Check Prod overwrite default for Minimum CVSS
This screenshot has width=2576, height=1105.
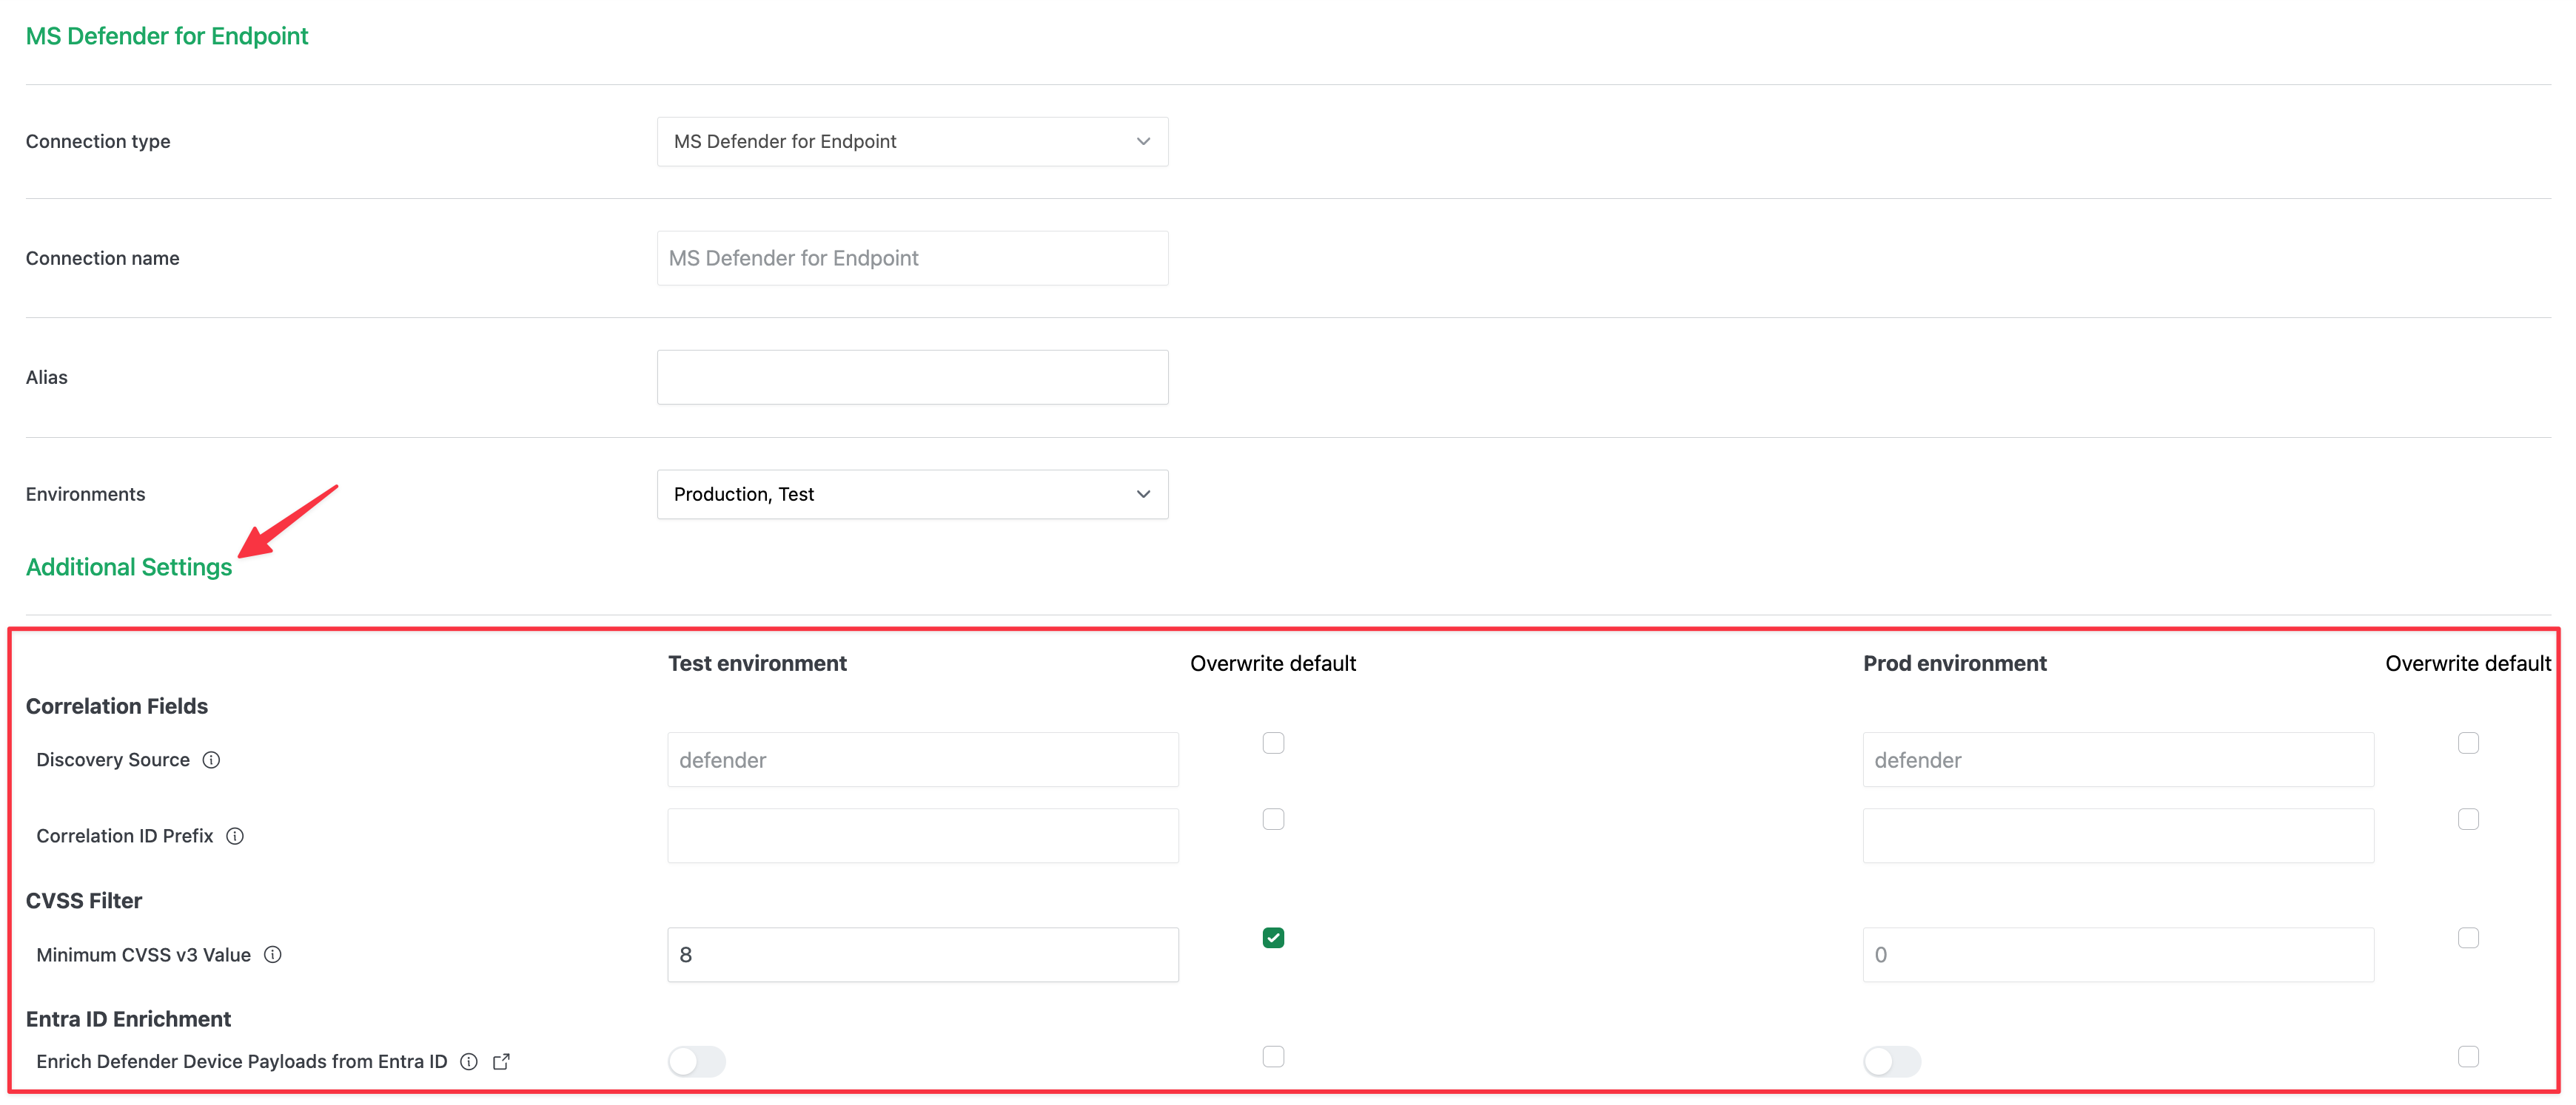coord(2468,938)
